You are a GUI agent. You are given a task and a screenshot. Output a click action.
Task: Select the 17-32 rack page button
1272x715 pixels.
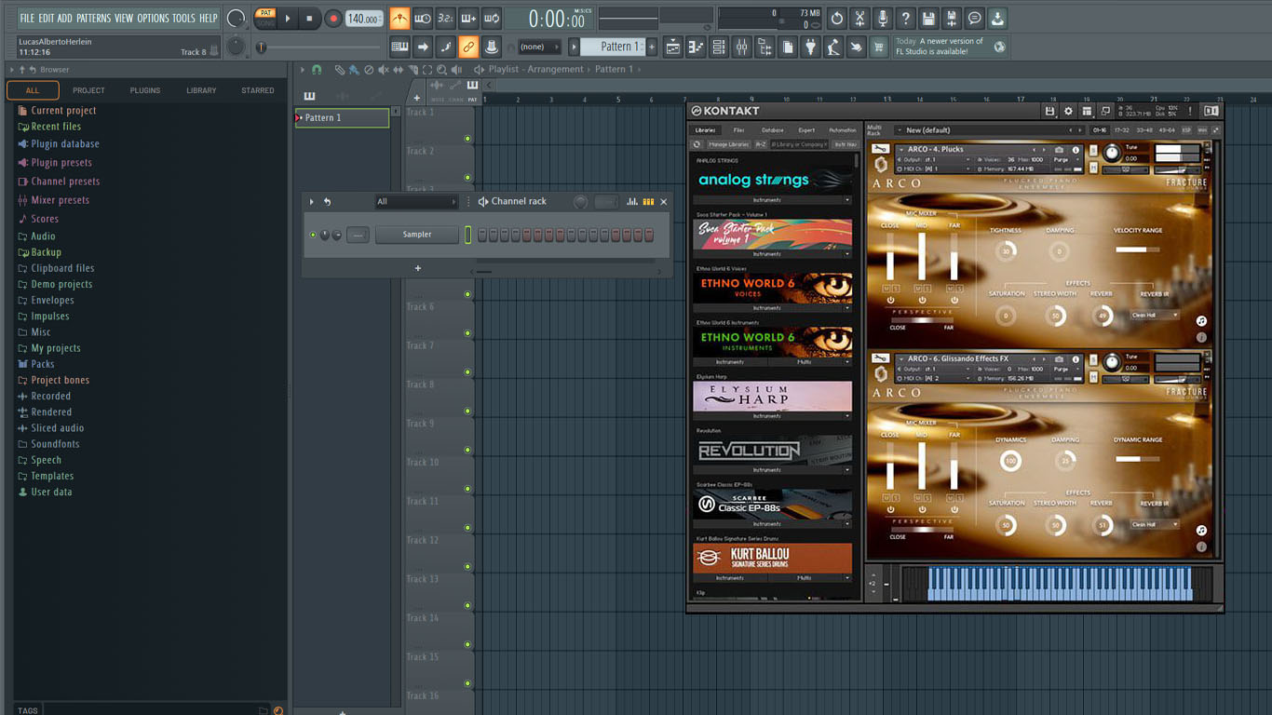pos(1122,130)
